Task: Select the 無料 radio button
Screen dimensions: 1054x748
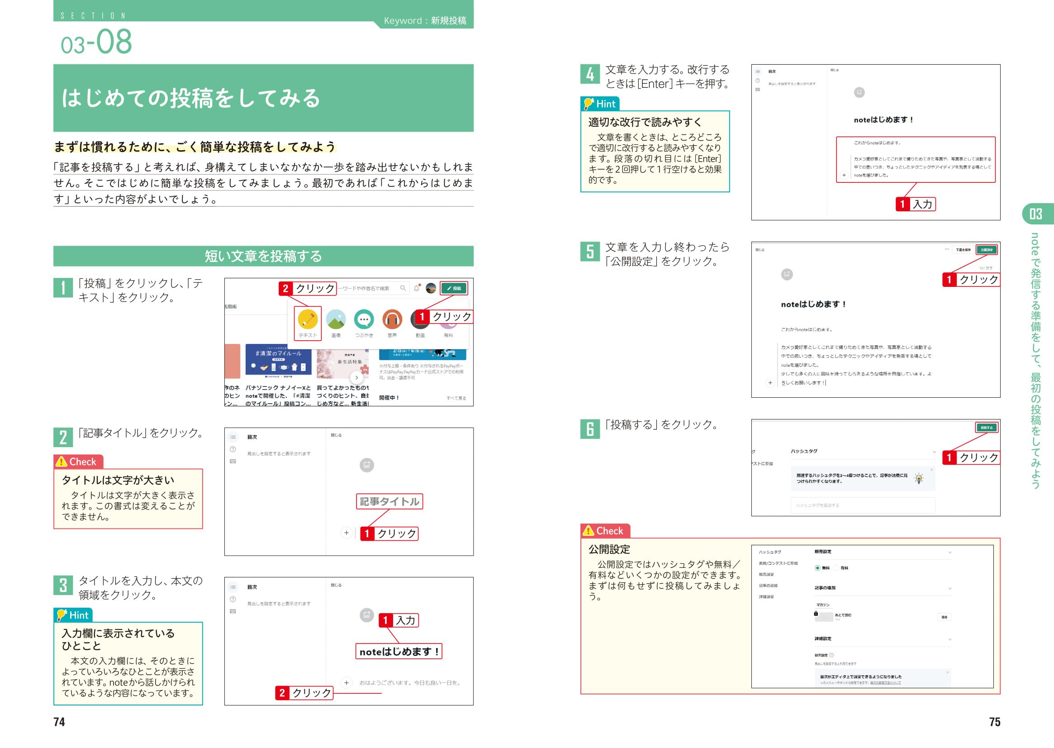Action: (x=817, y=568)
